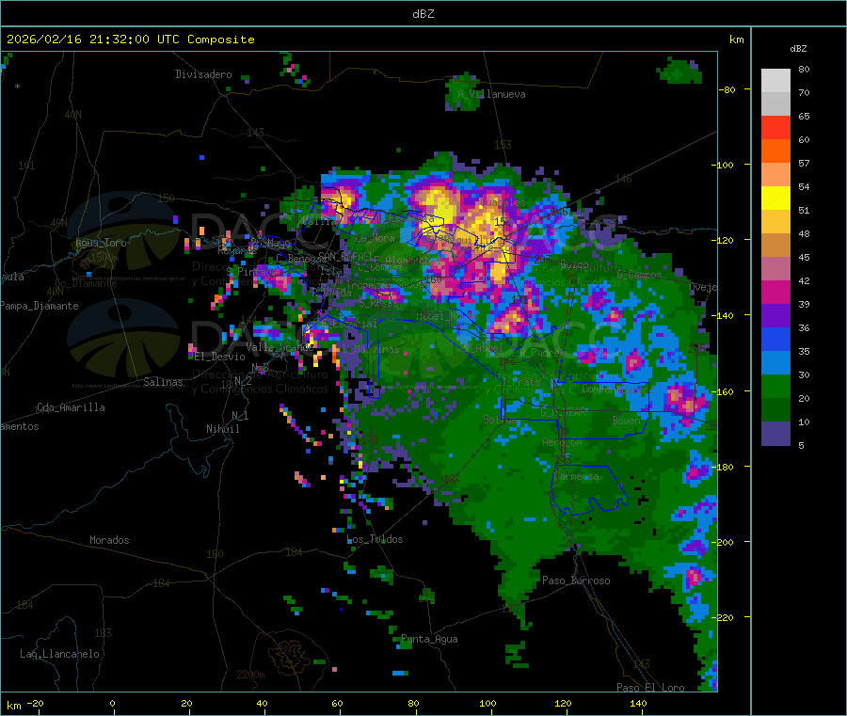
Task: Select the 'El_Desvio' location label
Action: point(220,357)
